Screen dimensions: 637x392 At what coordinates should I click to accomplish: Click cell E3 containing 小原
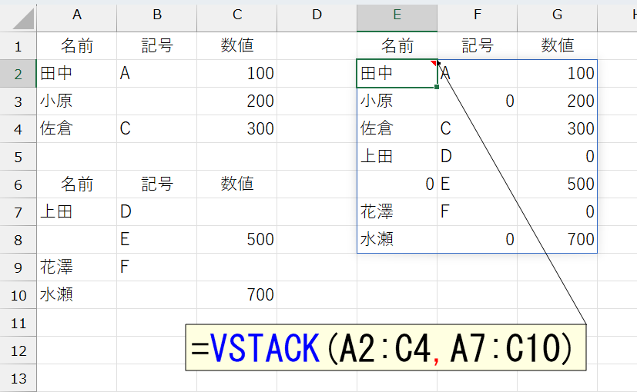397,101
